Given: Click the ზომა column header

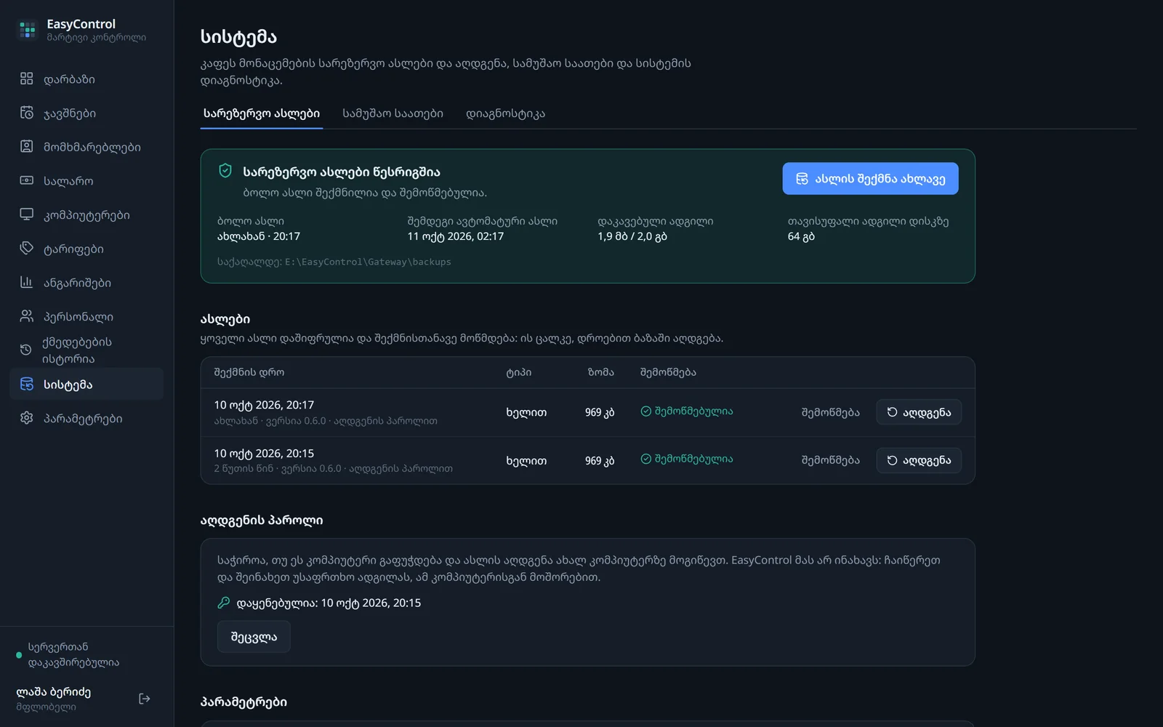Looking at the screenshot, I should (x=600, y=372).
